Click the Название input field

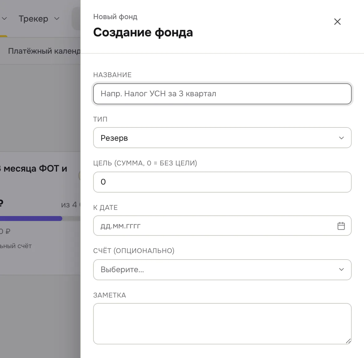[x=222, y=94]
